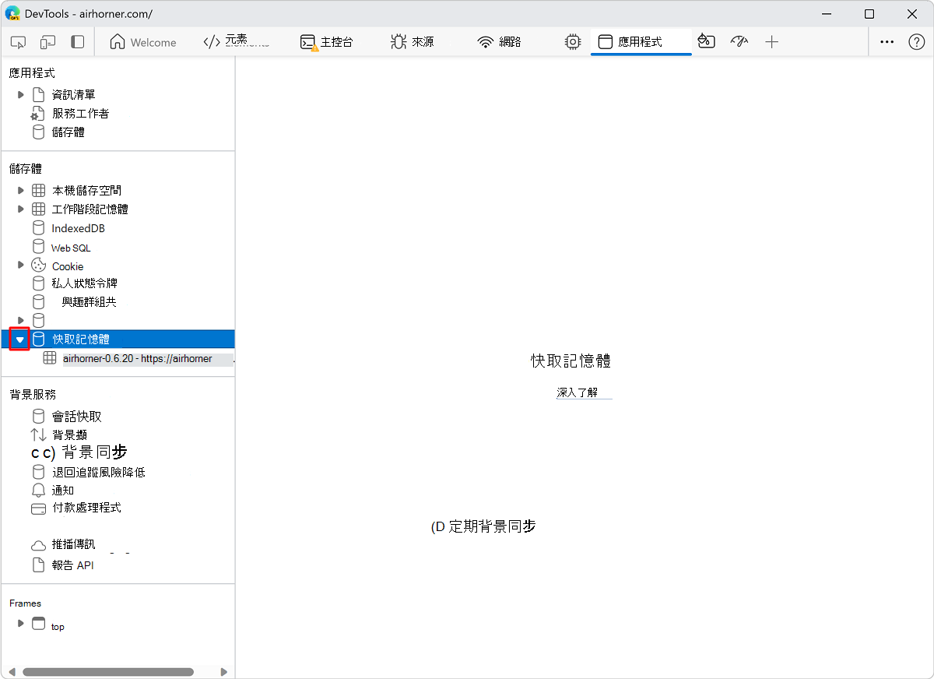The width and height of the screenshot is (934, 679).
Task: Expand the Cookie tree item
Action: pyautogui.click(x=19, y=266)
